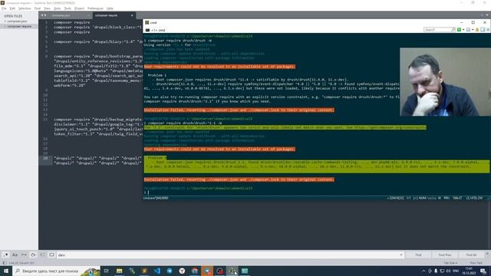Show hidden system tray icons chevron
Viewport: 491px width, 276px height.
pos(423,271)
